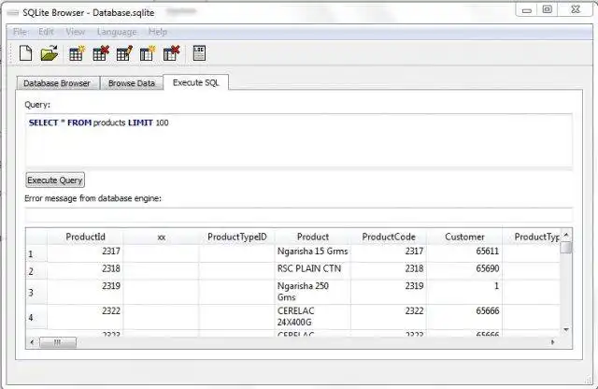Click the vertical scrollbar up arrow

[566, 235]
